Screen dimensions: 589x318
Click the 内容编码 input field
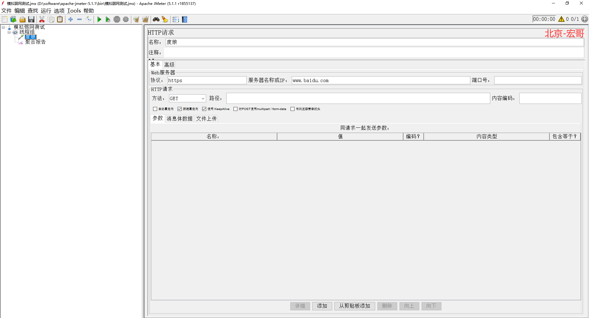click(550, 98)
